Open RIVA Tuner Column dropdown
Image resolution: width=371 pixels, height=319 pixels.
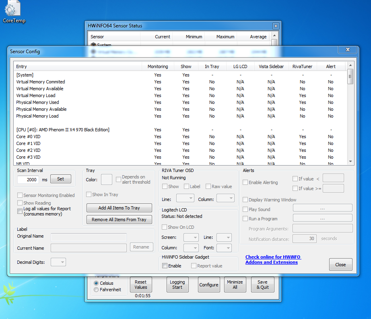coord(225,198)
